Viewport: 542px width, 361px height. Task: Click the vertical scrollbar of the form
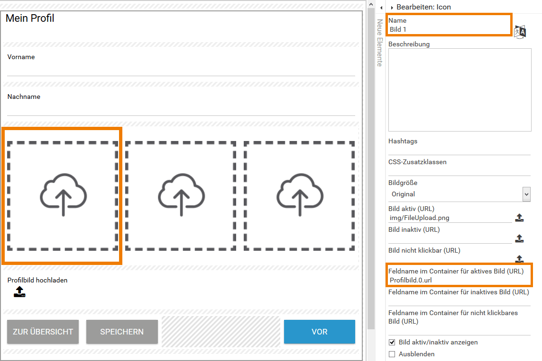(x=371, y=166)
